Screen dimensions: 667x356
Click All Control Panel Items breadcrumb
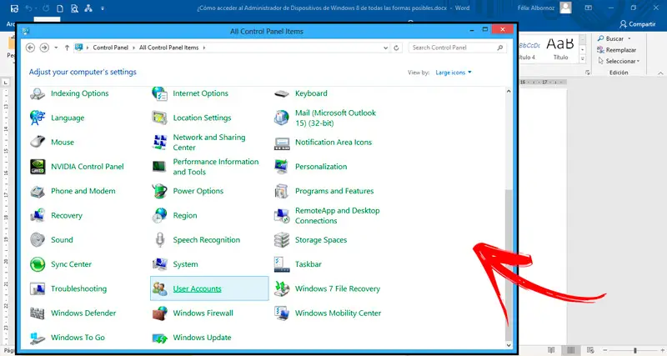click(169, 48)
